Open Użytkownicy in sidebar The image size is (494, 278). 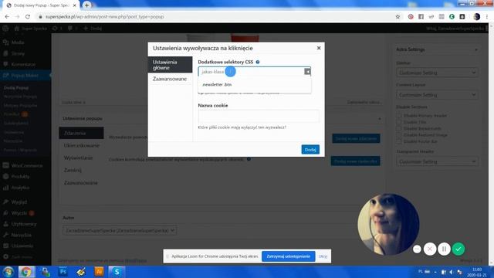(x=24, y=224)
